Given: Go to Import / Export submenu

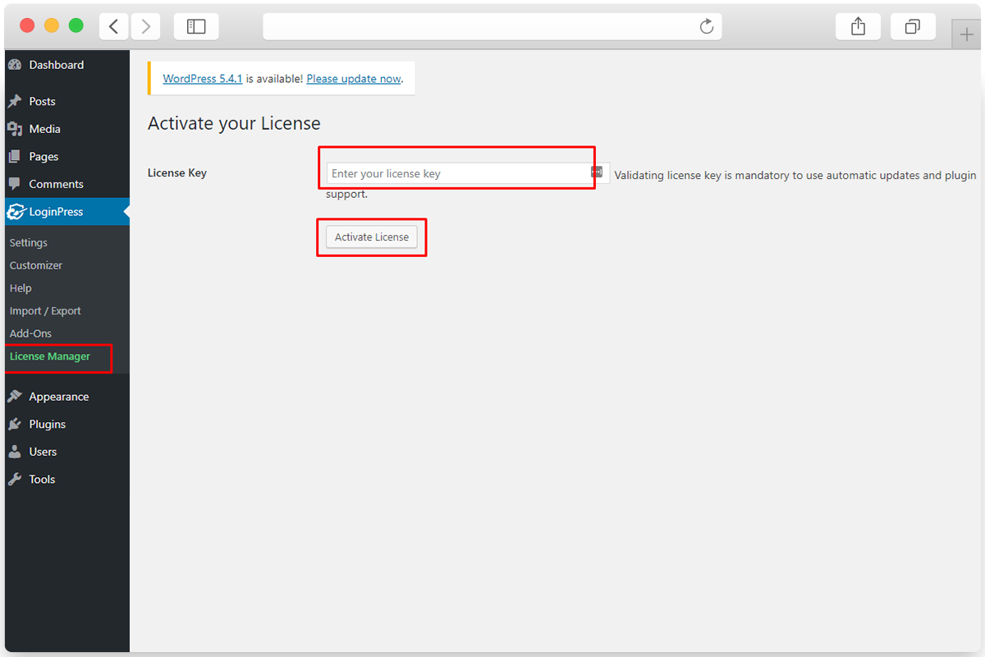Looking at the screenshot, I should click(x=45, y=311).
